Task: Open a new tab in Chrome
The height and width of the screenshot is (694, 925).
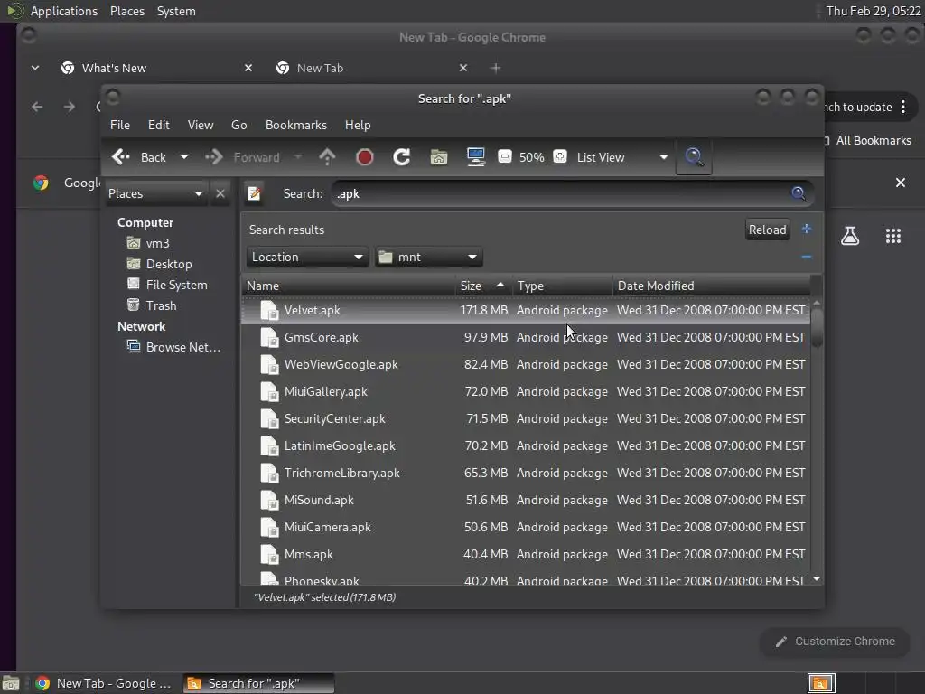Action: click(496, 69)
